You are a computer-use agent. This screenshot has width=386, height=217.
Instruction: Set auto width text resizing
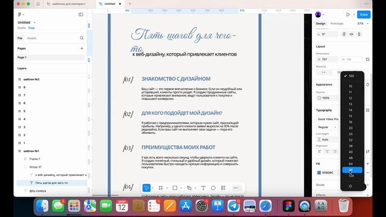[324, 72]
